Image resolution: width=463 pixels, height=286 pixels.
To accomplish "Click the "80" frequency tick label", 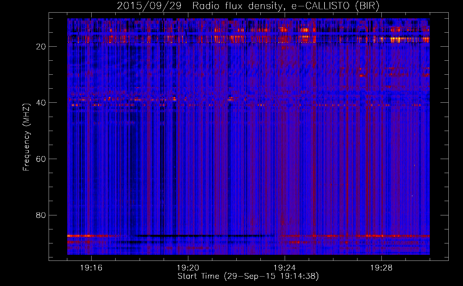I will point(41,215).
